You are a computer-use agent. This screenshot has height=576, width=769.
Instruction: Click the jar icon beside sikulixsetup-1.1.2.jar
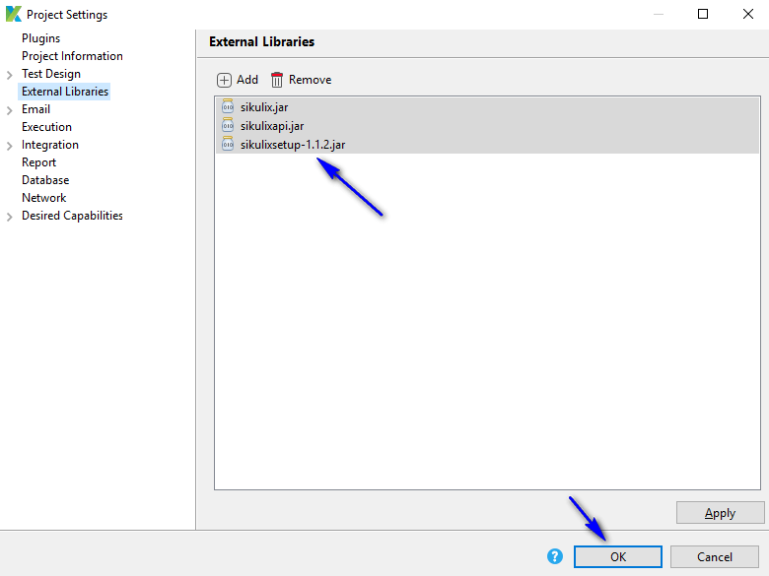228,144
